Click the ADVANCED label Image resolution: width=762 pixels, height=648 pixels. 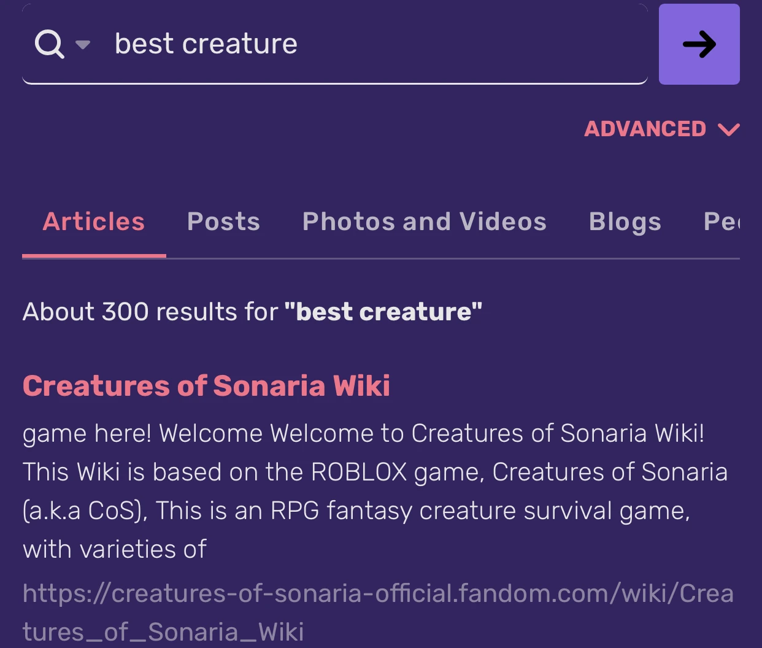[x=645, y=129]
